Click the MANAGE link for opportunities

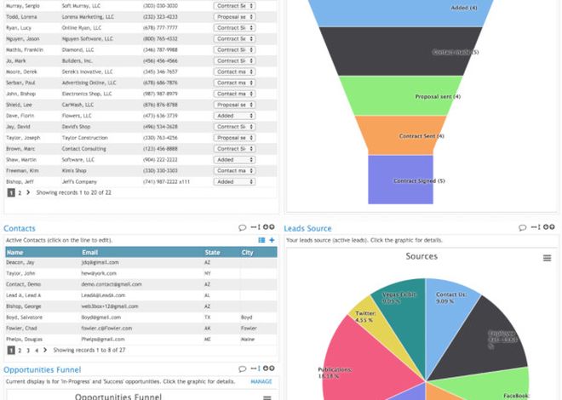tap(261, 382)
